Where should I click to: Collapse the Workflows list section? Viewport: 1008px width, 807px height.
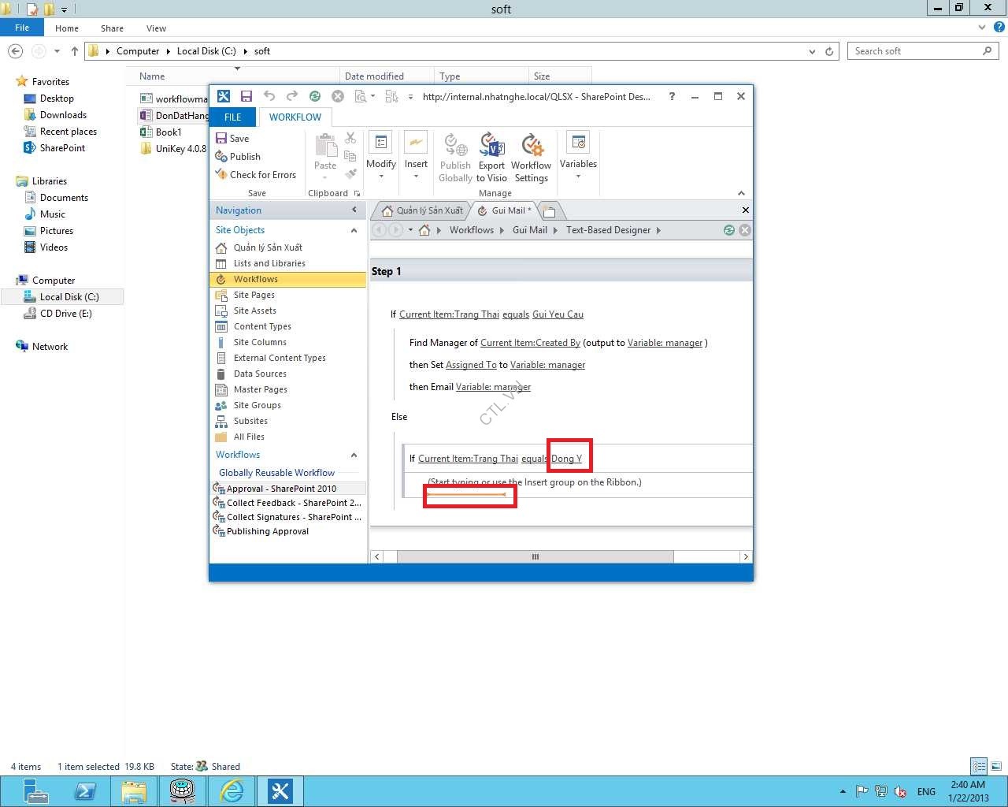354,455
